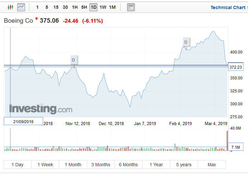Click the Mar 4, 2019 axis label
The width and height of the screenshot is (248, 174).
point(216,123)
